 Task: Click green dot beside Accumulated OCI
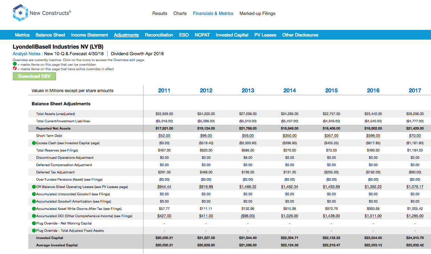(34, 216)
